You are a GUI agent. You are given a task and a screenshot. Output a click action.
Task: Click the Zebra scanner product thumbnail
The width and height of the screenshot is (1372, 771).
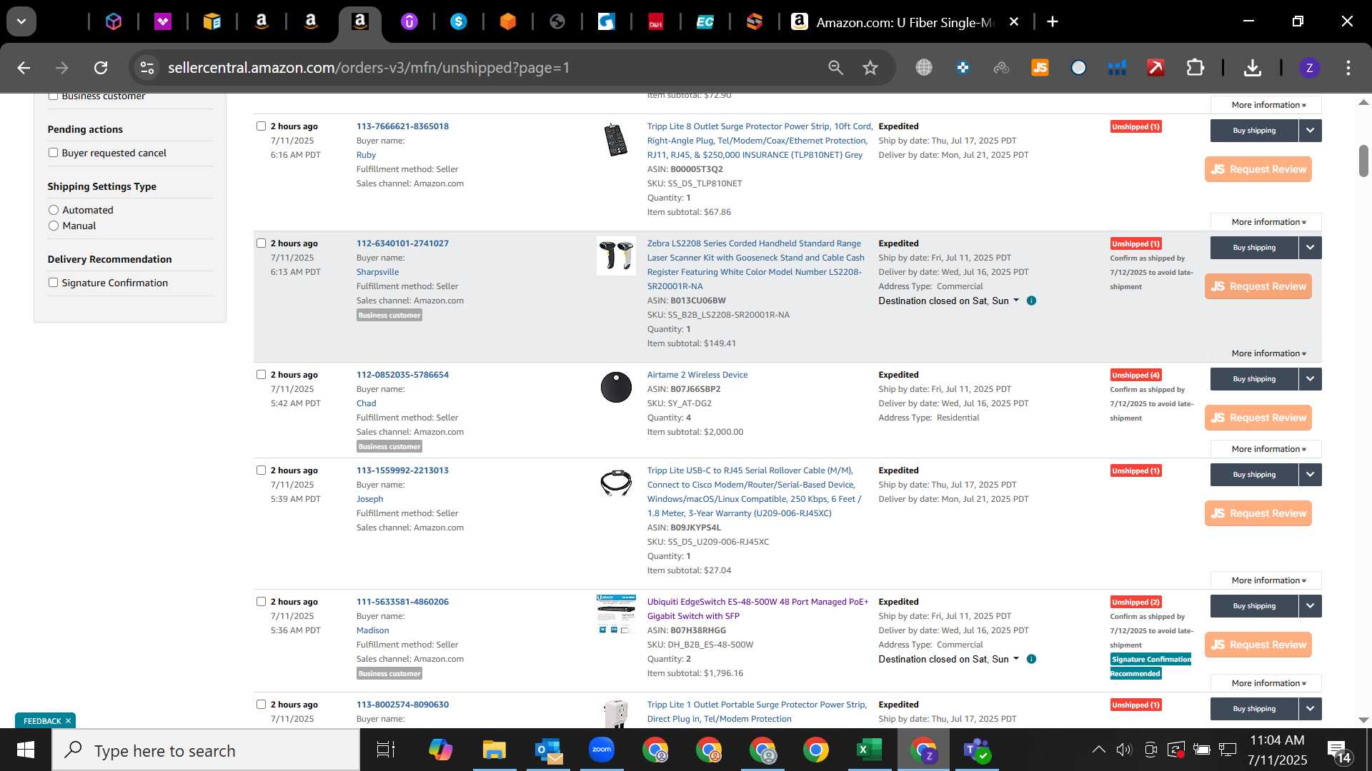pos(616,256)
